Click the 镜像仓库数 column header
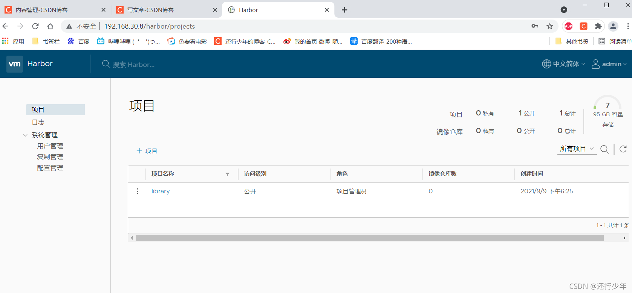This screenshot has height=293, width=632. [442, 174]
